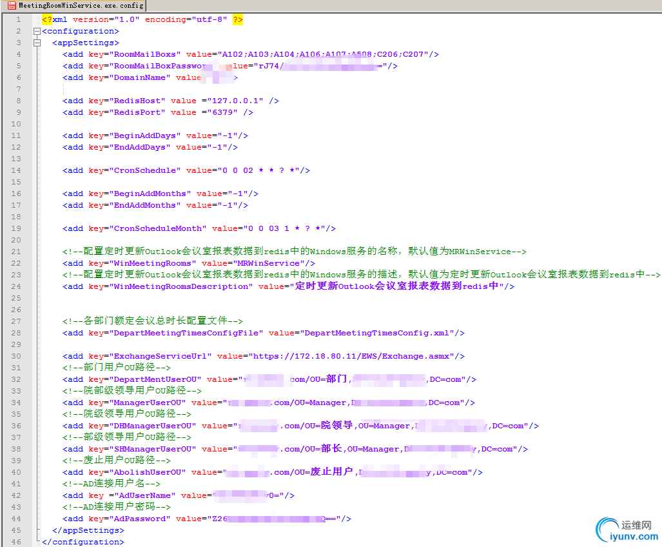Click the comment on line 33
The image size is (662, 547).
131,391
